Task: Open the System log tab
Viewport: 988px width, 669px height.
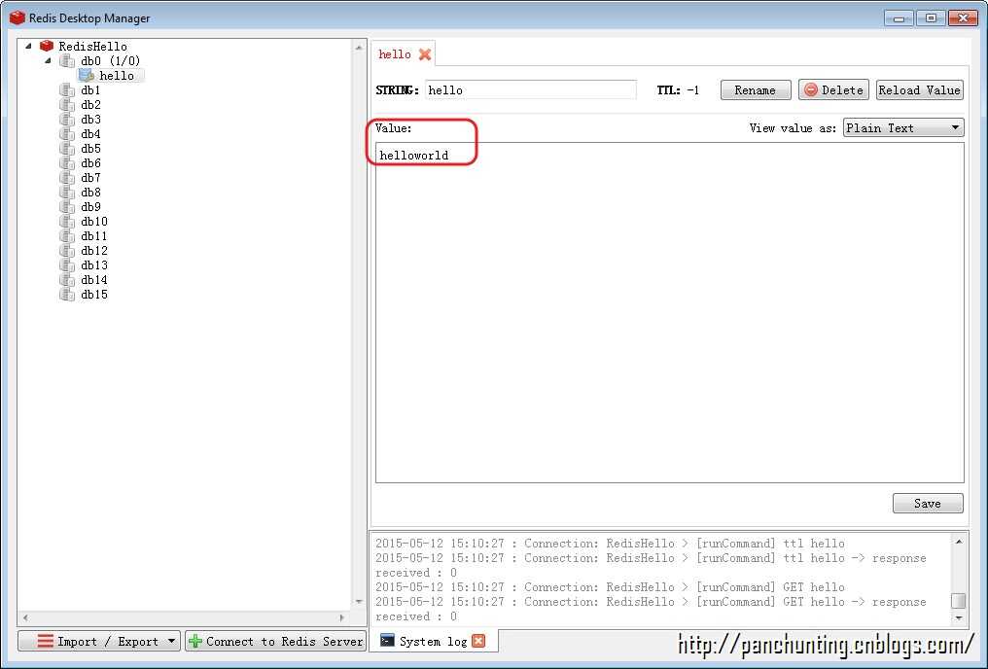Action: (433, 641)
